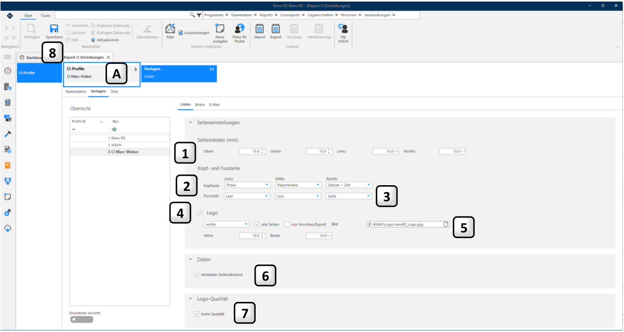Click the search magnifier icon in the top bar

point(192,15)
